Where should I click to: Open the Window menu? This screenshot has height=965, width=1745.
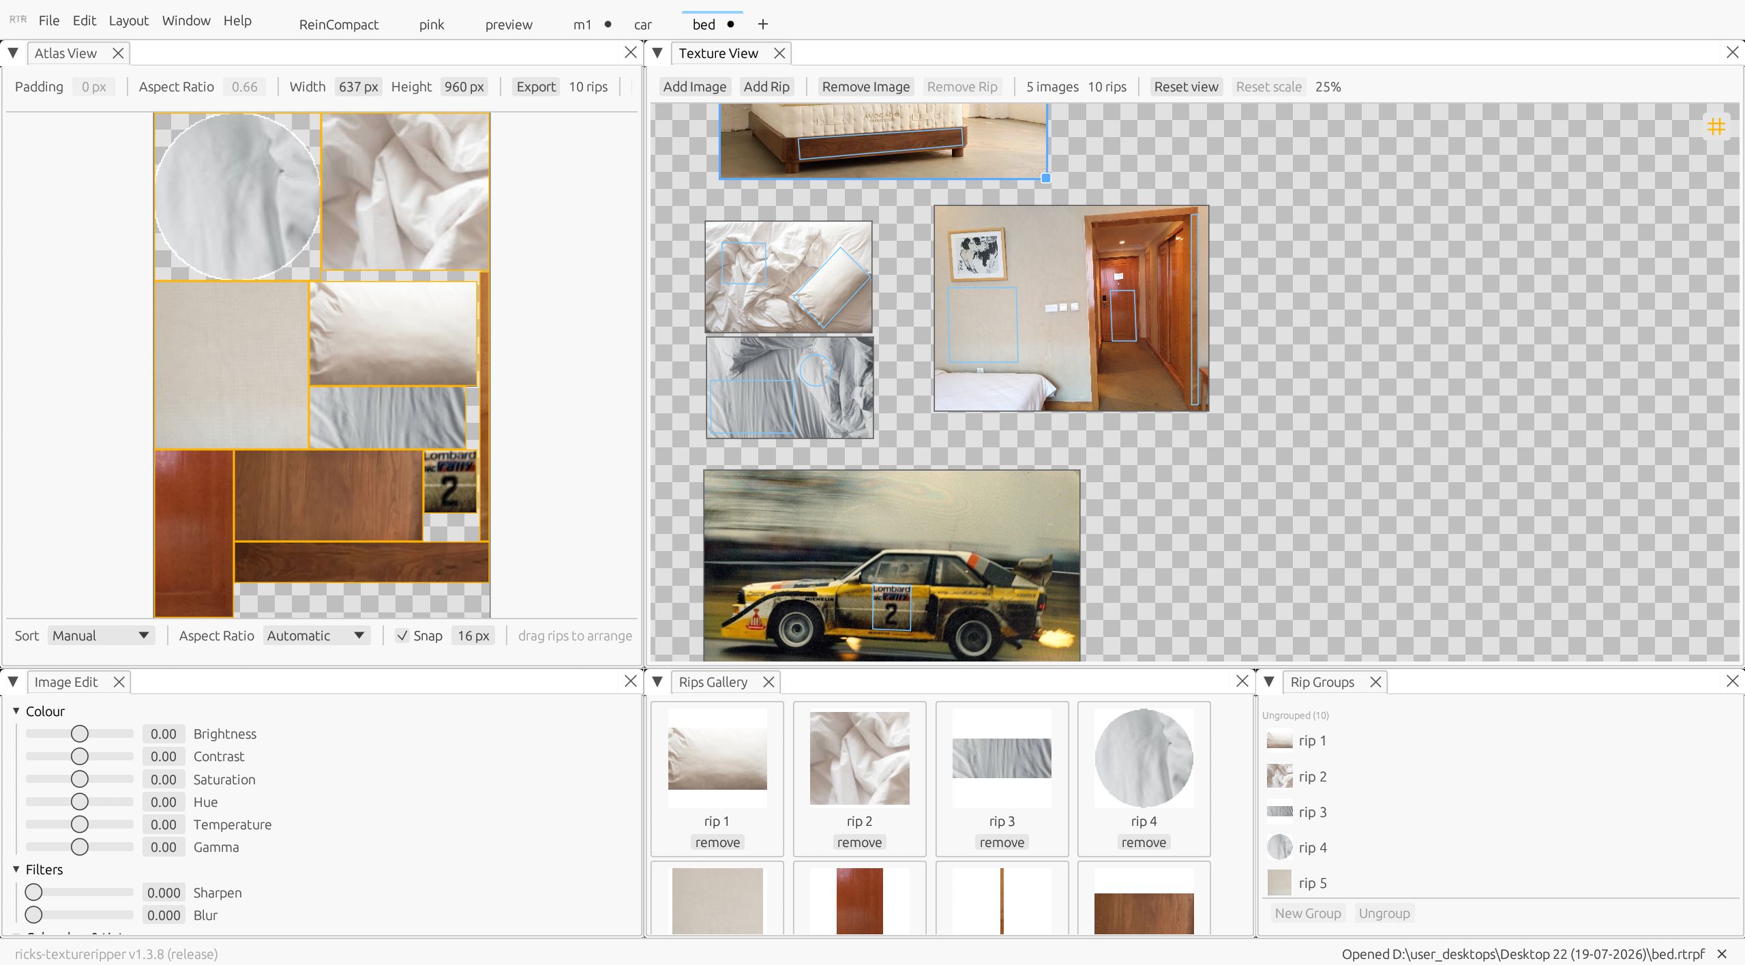click(x=186, y=20)
